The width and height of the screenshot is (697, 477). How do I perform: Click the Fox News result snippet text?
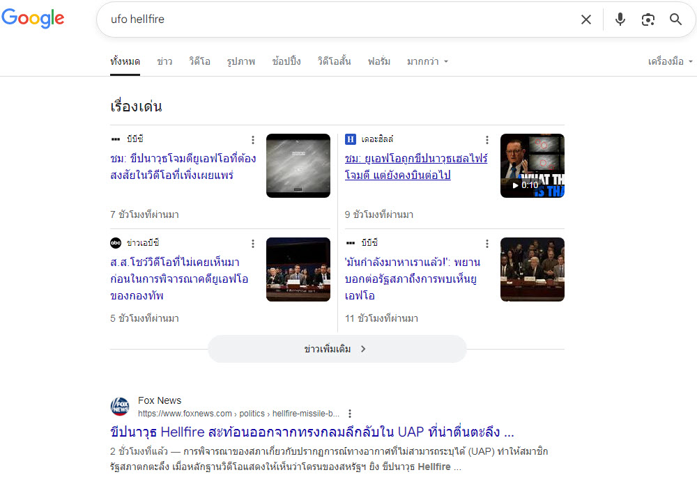click(x=329, y=459)
